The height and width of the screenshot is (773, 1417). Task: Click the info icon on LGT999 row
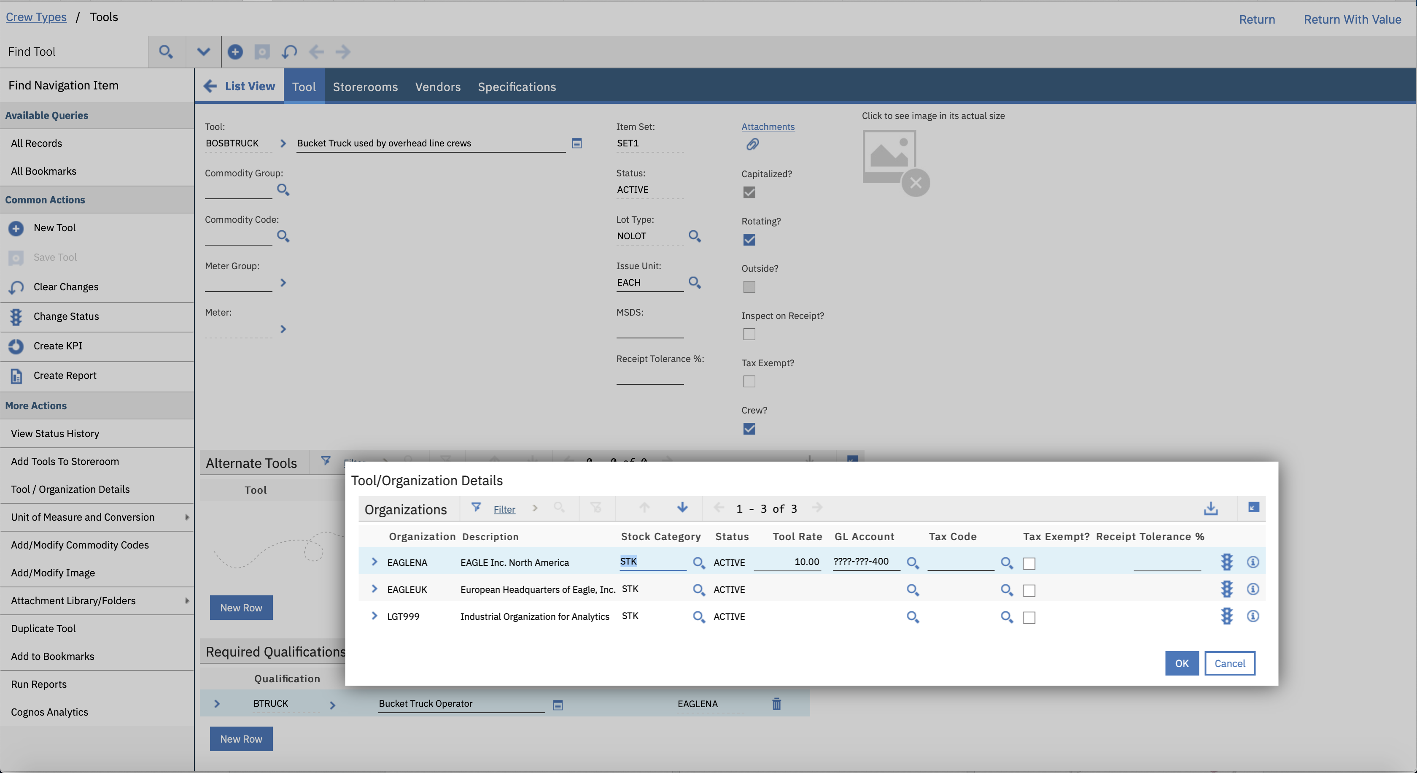click(x=1253, y=616)
